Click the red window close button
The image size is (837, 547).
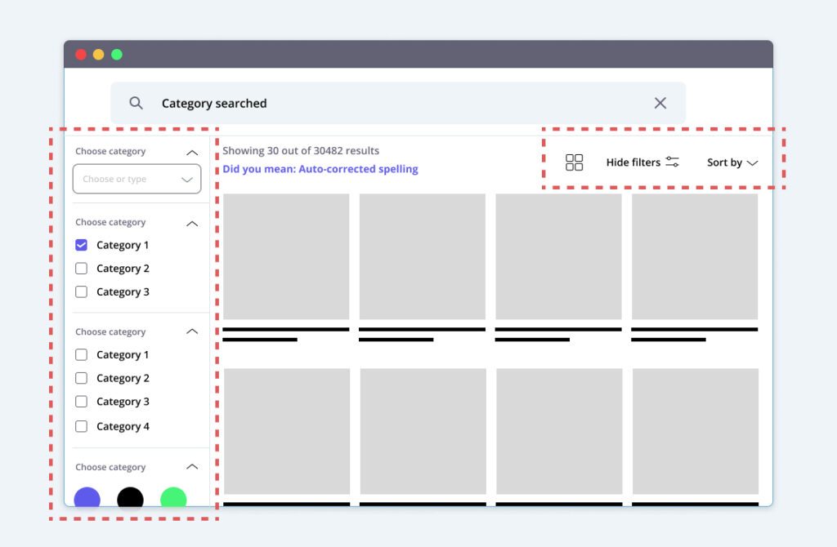coord(81,55)
